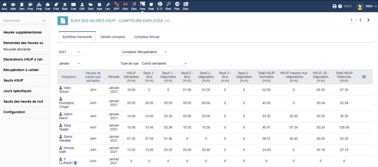Click the column selector list icon
Image resolution: width=378 pixels, height=167 pixels.
click(x=364, y=77)
